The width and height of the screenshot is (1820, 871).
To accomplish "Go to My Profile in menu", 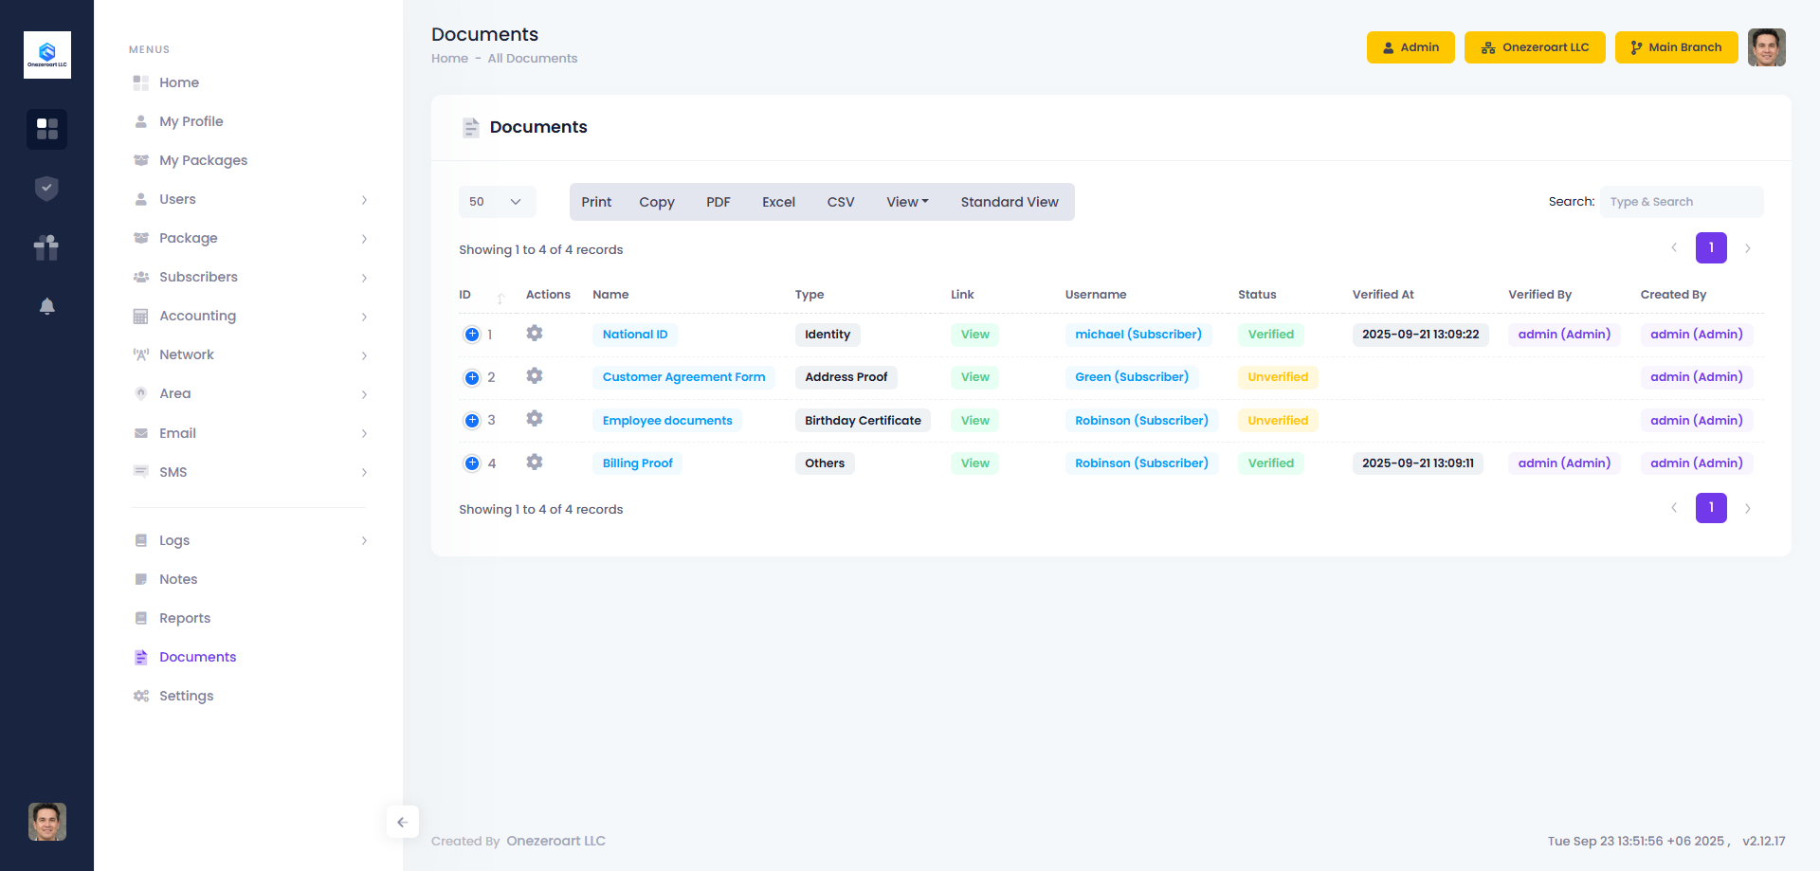I will point(191,121).
